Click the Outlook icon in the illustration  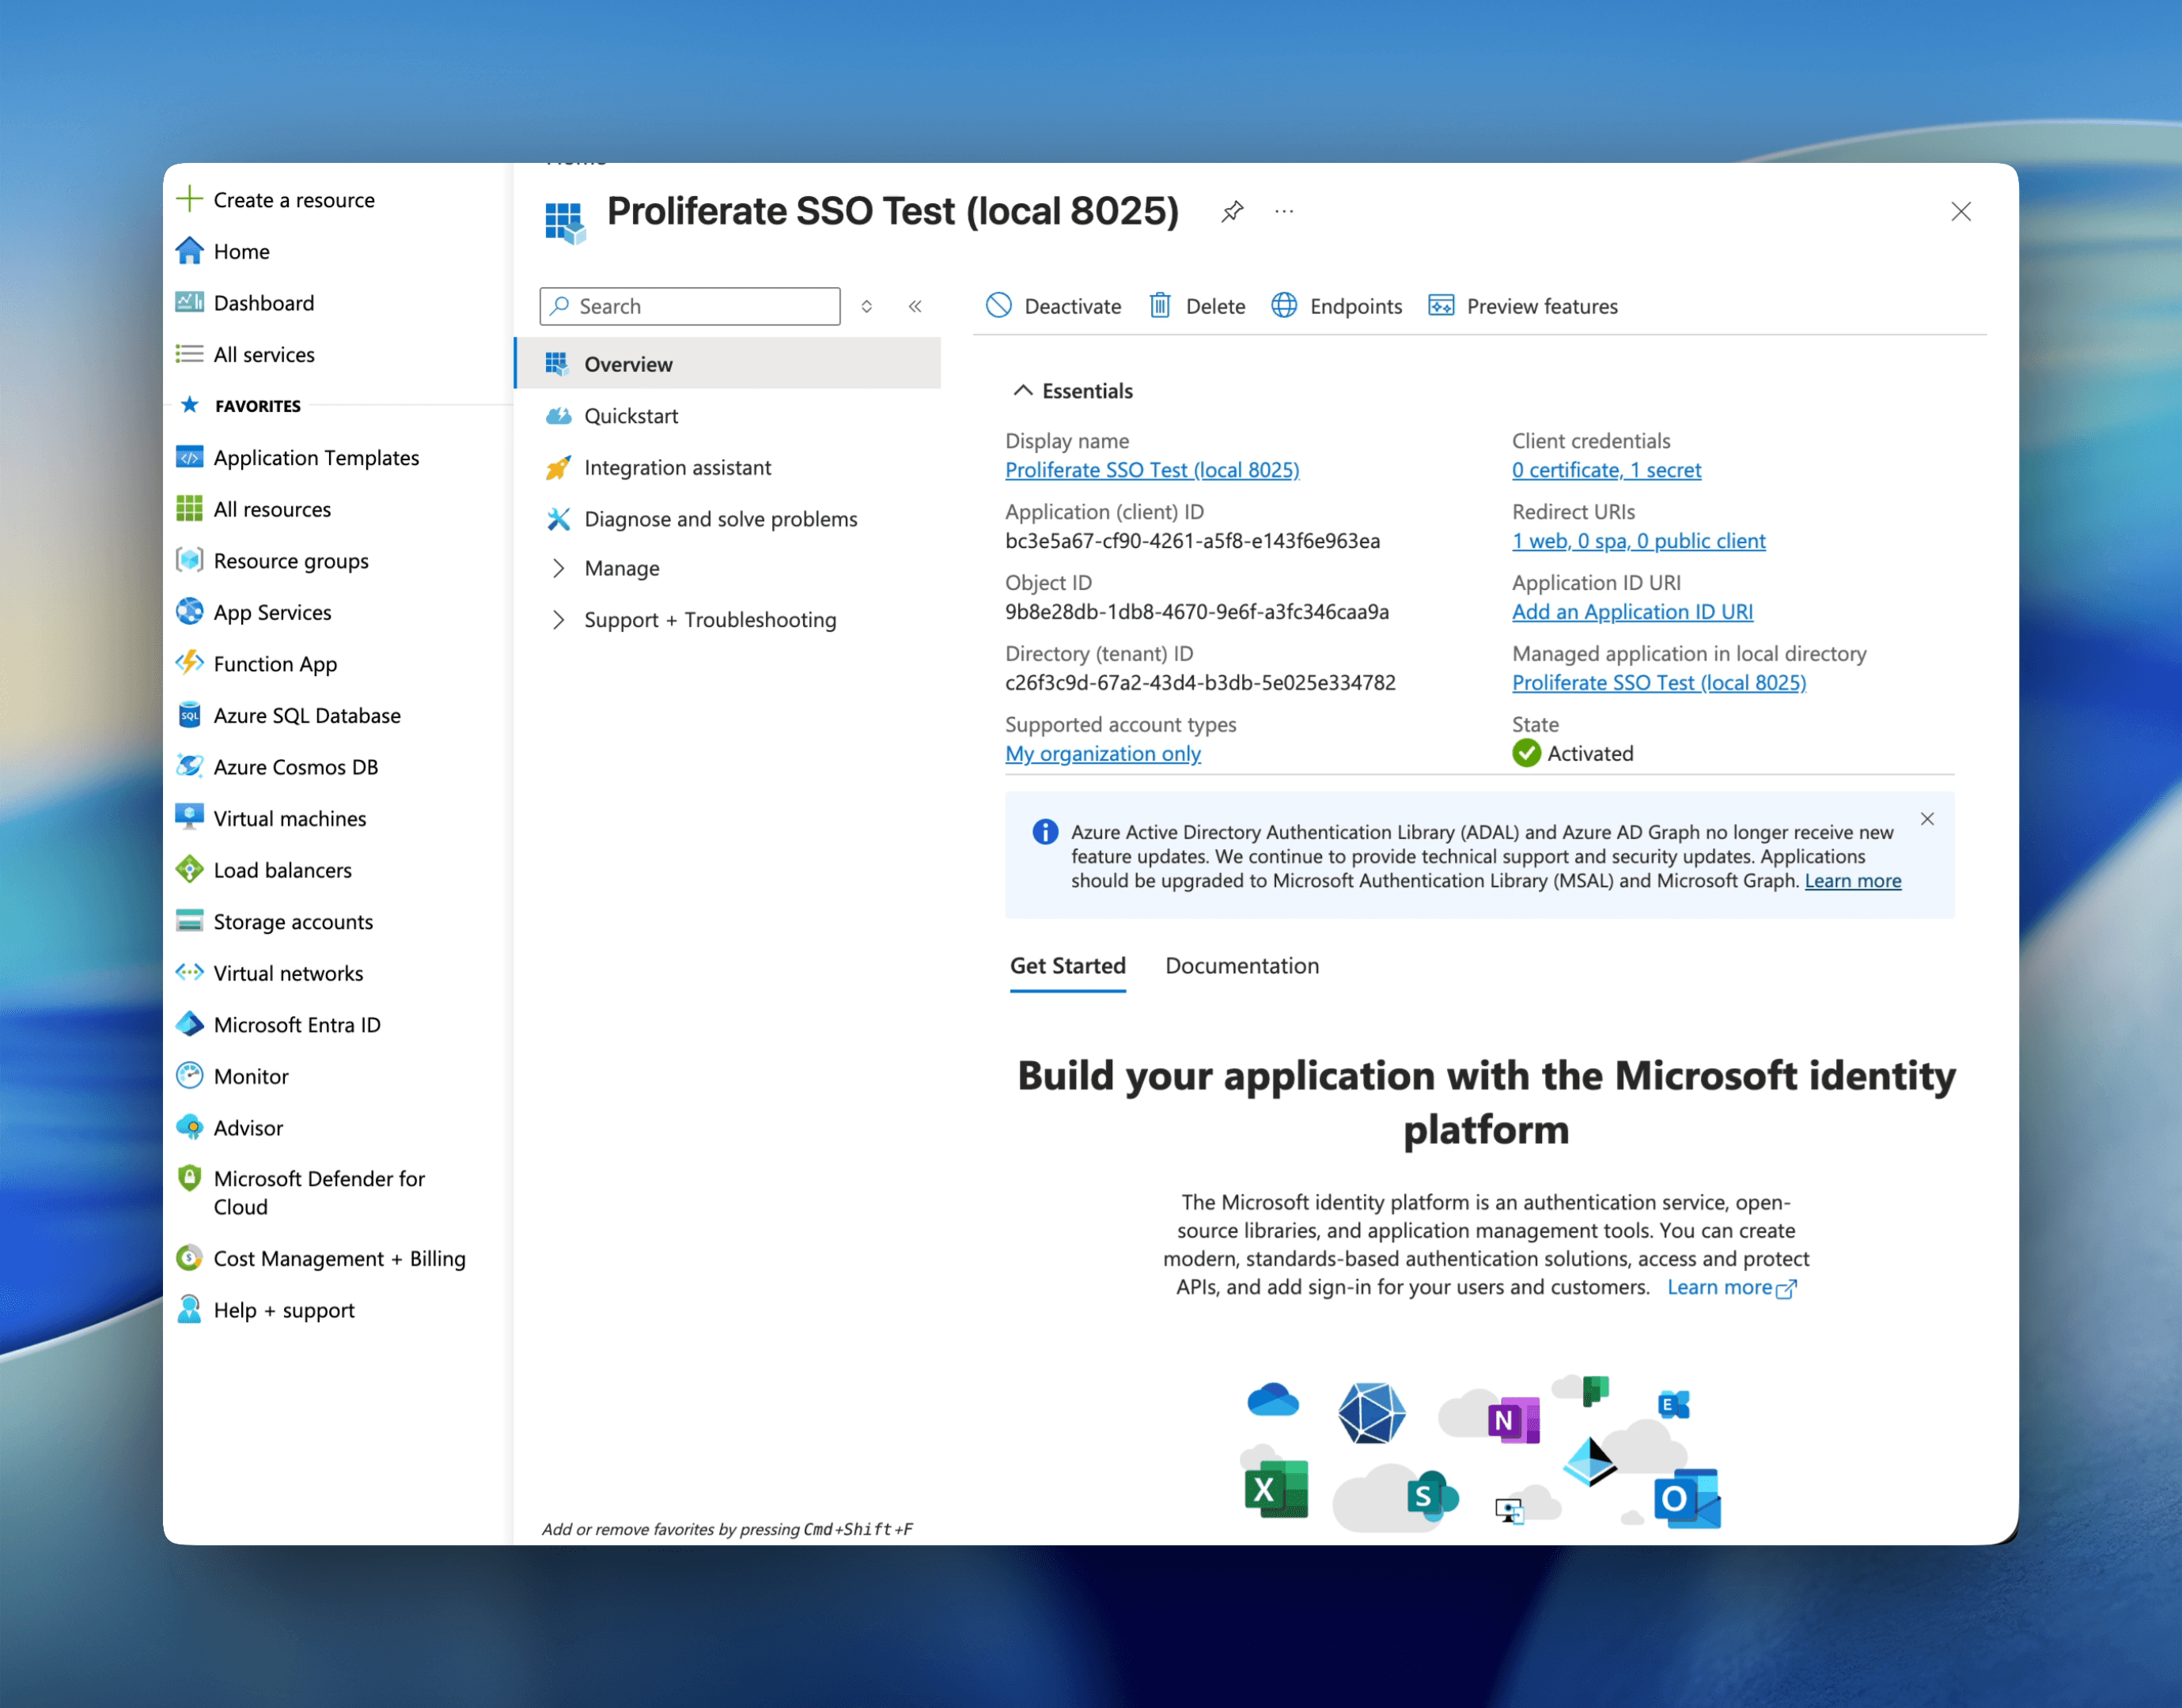pos(1687,1498)
